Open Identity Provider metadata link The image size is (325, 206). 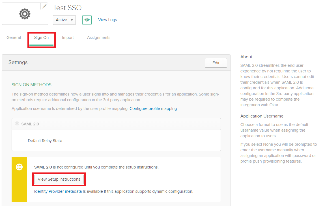coord(58,192)
